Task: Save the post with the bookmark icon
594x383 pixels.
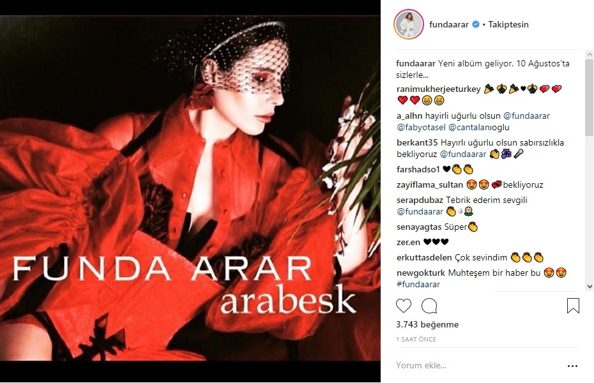Action: pos(573,306)
